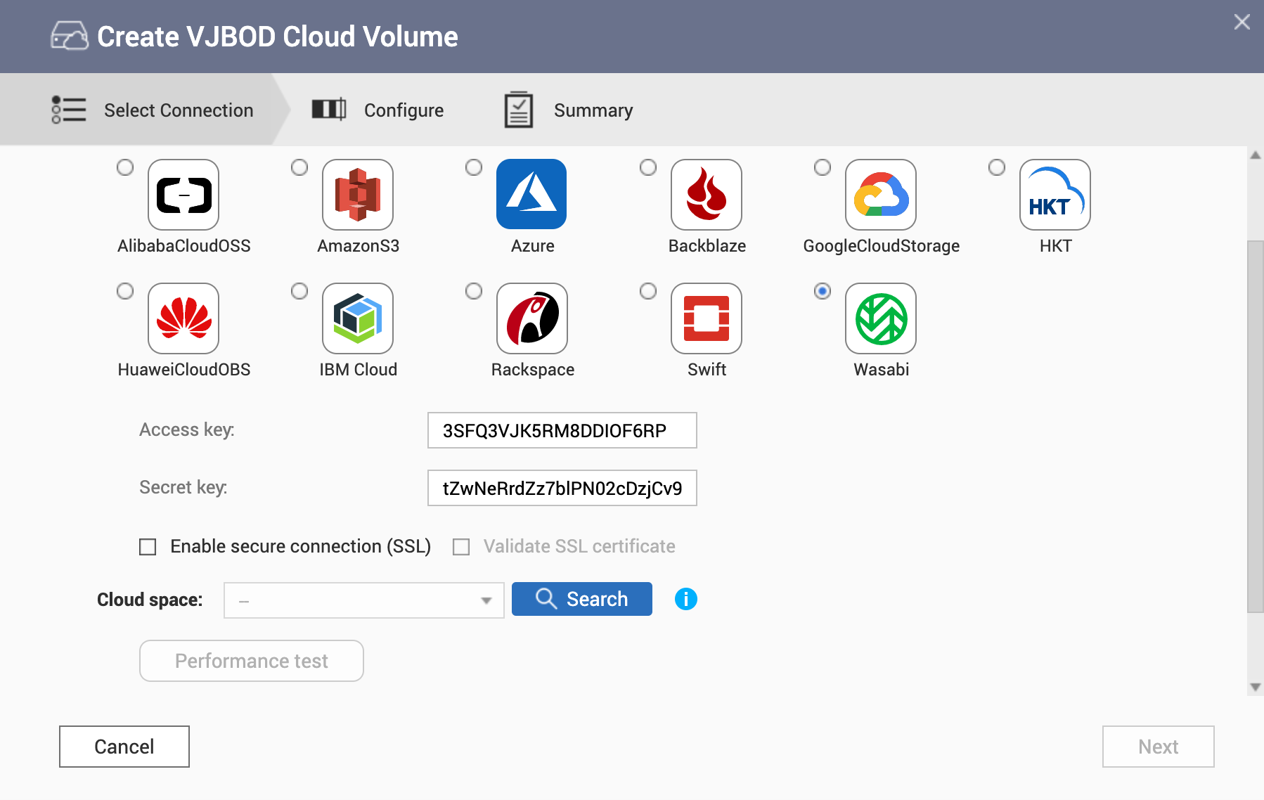The height and width of the screenshot is (800, 1264).
Task: Click the AmazonS3 provider icon
Action: click(358, 195)
